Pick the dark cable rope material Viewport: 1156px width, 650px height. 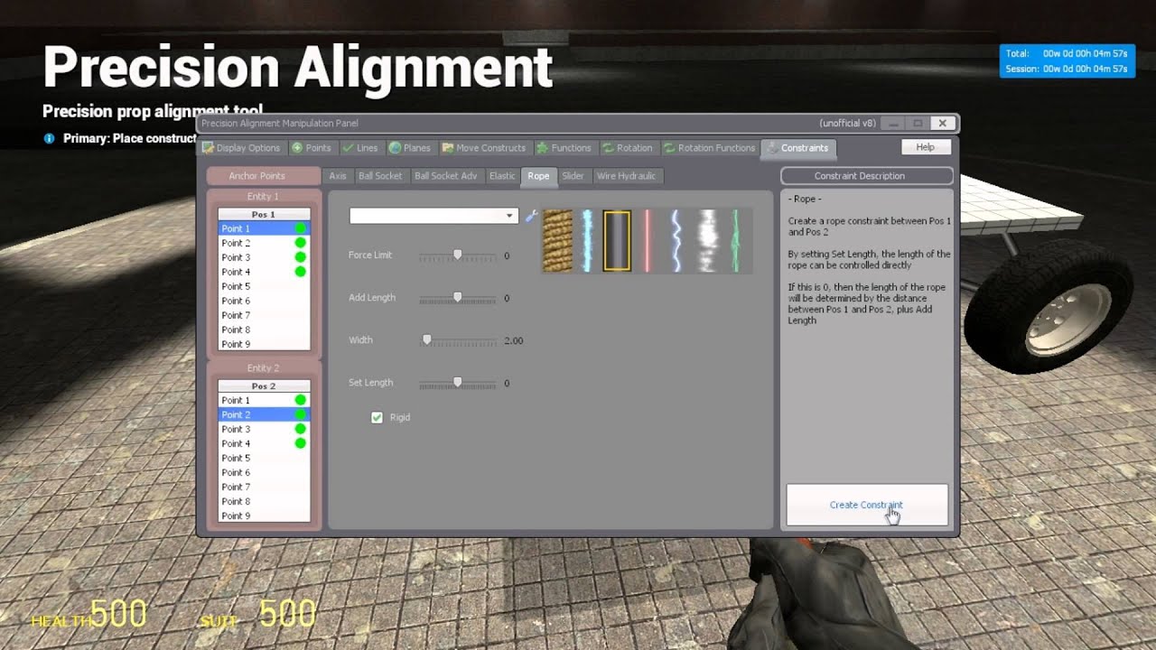point(617,241)
